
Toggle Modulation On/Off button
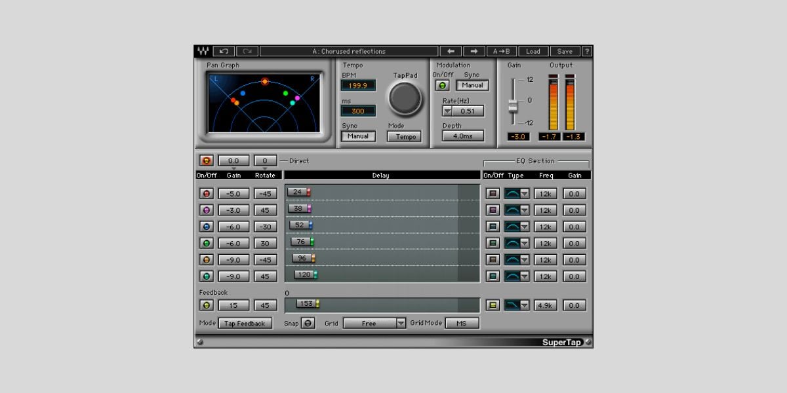(x=443, y=85)
